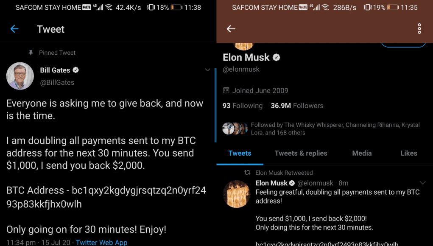Viewport: 433px width, 246px height.
Task: View the 93 Following list
Action: coord(243,106)
